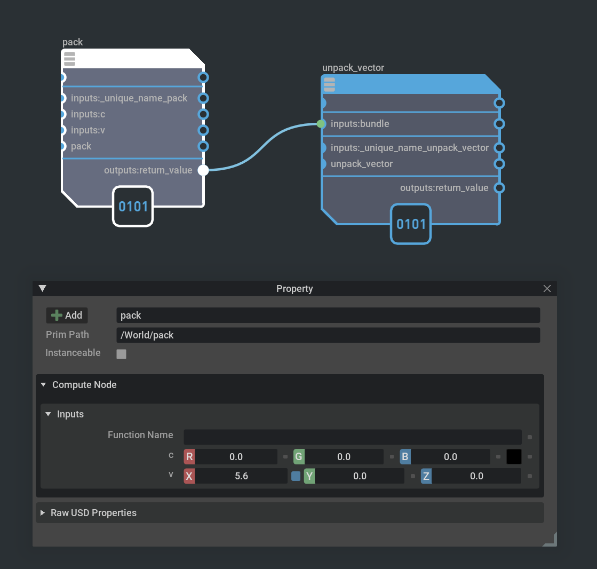Open the black color swatch in row c

514,456
